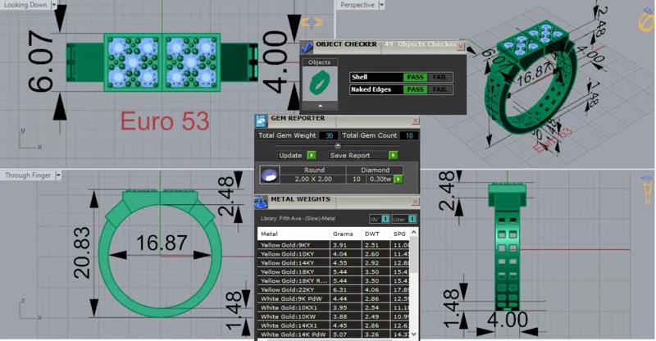Click the Diamond material cell
Screen dimensions: 656x341
click(x=375, y=170)
